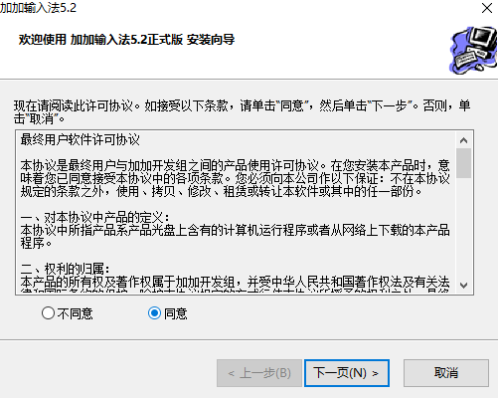The image size is (498, 398).
Task: Close the 加加输入法5.2 installer window
Action: point(487,8)
